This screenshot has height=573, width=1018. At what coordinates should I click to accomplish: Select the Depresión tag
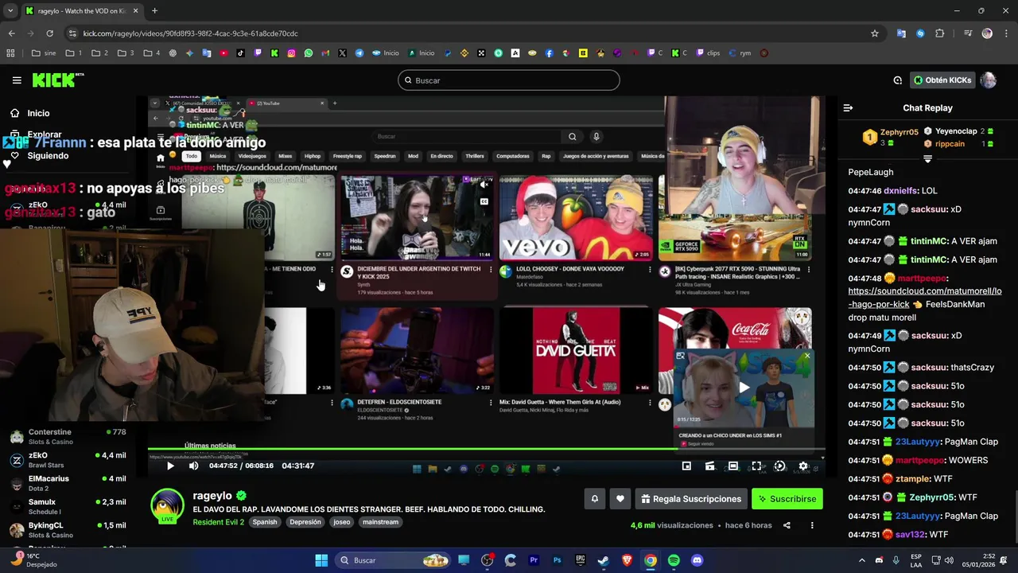[305, 522]
